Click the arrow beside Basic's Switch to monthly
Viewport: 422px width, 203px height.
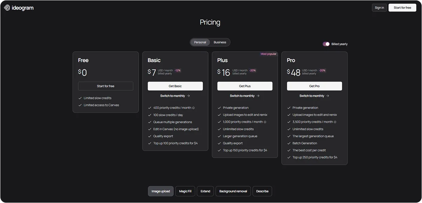pyautogui.click(x=189, y=96)
